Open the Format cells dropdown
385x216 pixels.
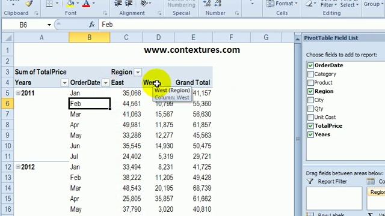(282, 4)
